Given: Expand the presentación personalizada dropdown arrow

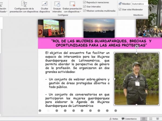Looking at the screenshot, I should pyautogui.click(x=7, y=12).
